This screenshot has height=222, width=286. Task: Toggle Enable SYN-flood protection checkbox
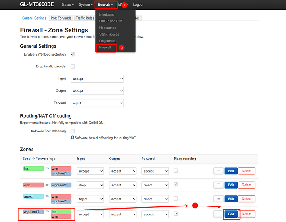point(72,54)
